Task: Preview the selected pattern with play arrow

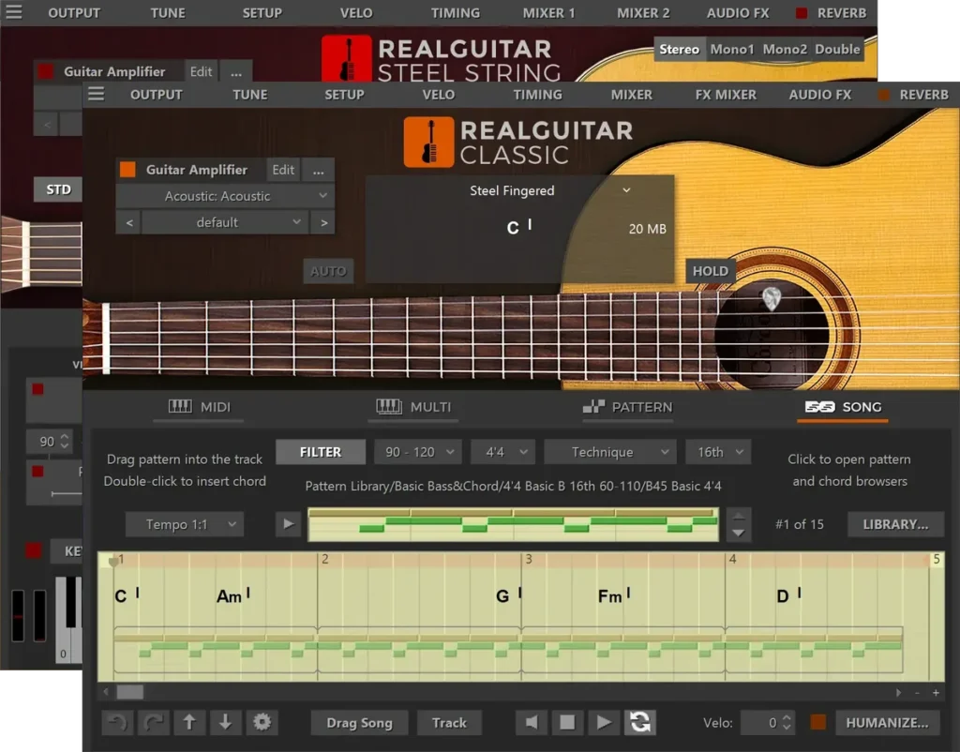Action: tap(288, 524)
